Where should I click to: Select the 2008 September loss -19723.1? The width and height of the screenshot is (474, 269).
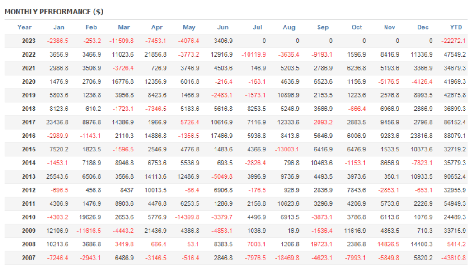(x=320, y=244)
